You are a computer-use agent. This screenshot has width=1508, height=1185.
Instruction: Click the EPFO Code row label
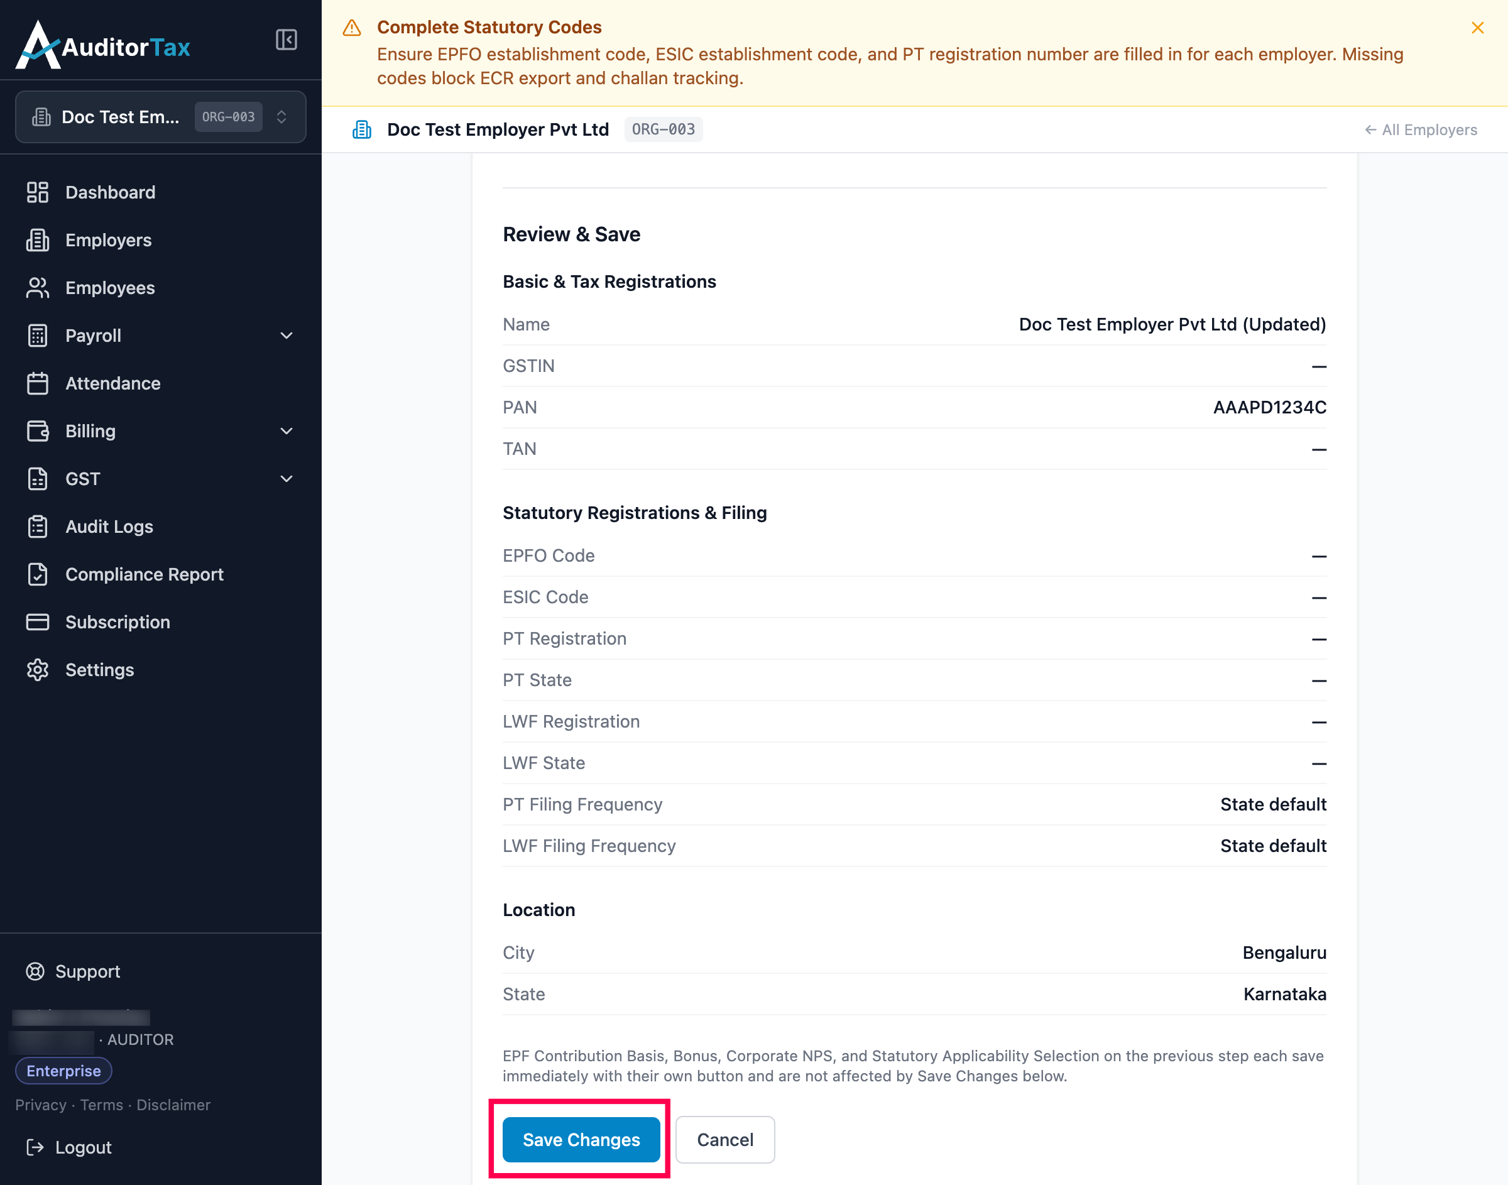tap(549, 555)
